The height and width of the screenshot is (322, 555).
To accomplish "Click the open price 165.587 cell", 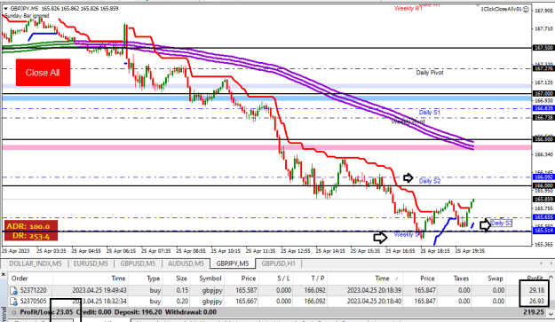I will tap(246, 291).
